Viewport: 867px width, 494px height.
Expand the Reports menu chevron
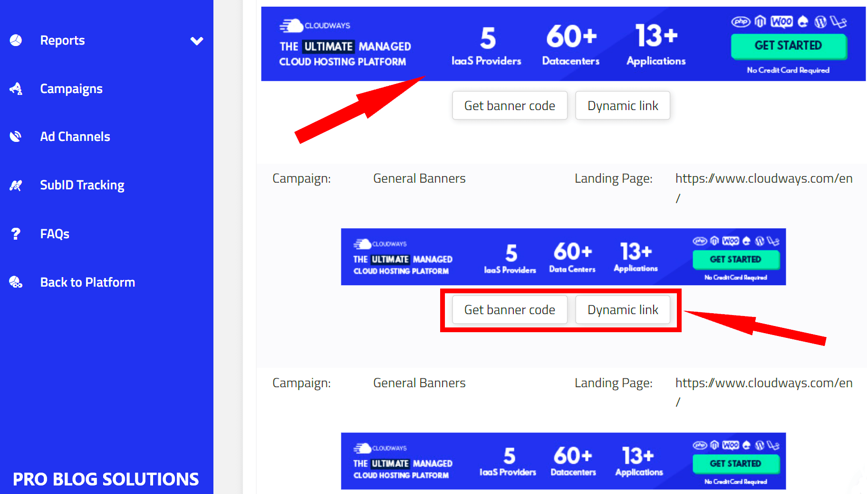click(197, 41)
